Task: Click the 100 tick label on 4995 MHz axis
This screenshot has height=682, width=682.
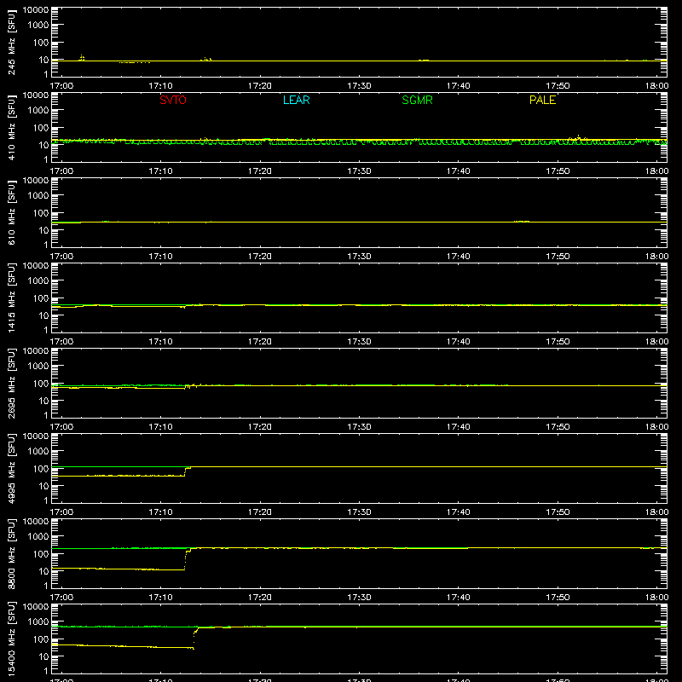Action: 41,469
